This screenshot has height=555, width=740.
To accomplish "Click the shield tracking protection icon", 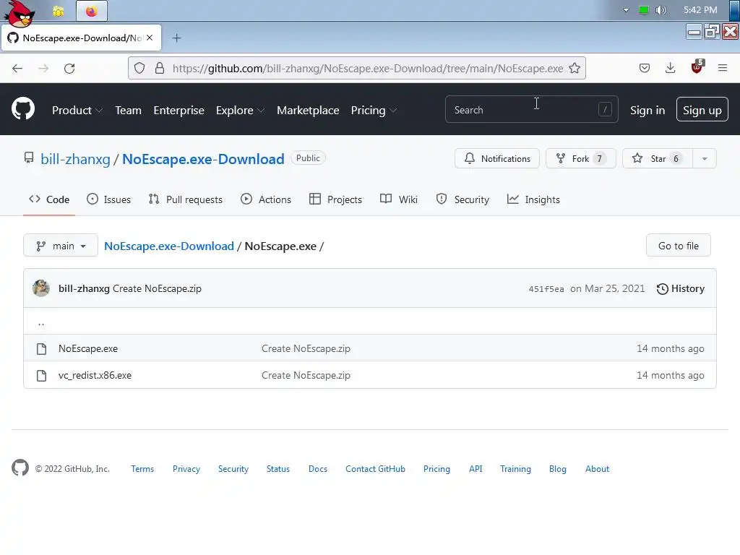I will click(x=139, y=68).
